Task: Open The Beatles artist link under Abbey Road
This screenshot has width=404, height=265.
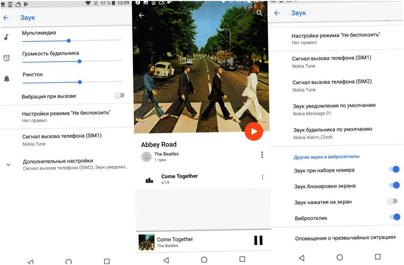Action: (166, 154)
